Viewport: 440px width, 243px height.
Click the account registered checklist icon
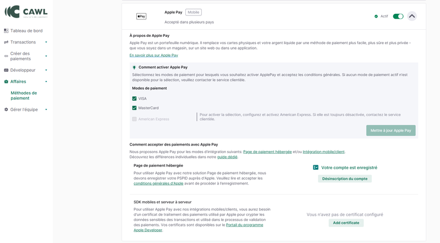pyautogui.click(x=316, y=168)
